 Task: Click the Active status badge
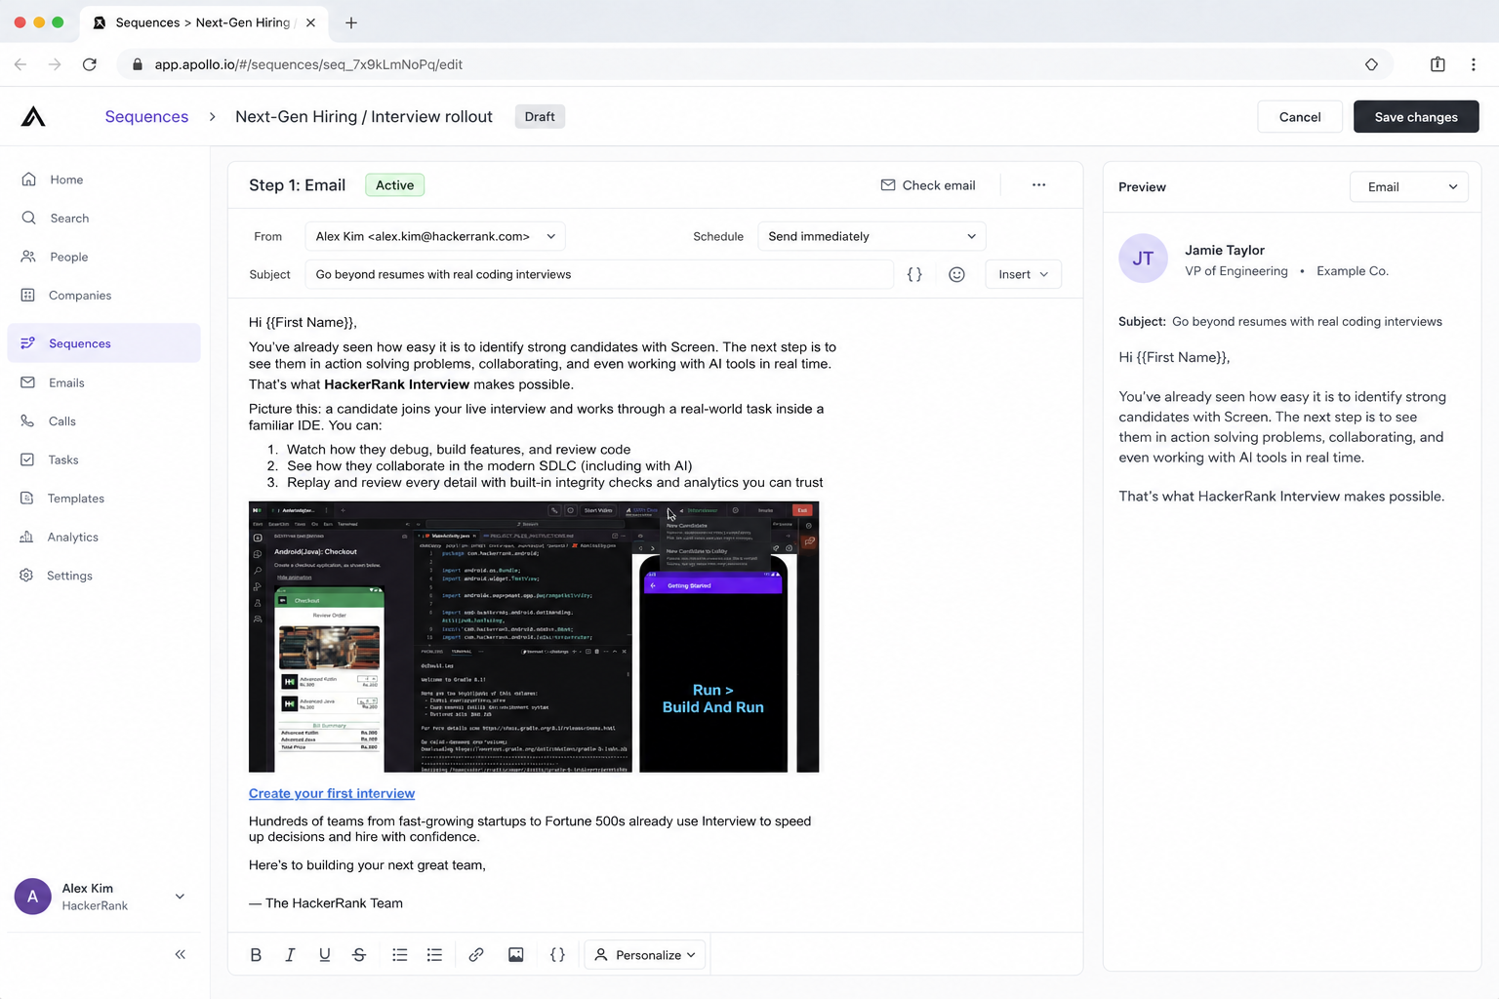pyautogui.click(x=394, y=185)
